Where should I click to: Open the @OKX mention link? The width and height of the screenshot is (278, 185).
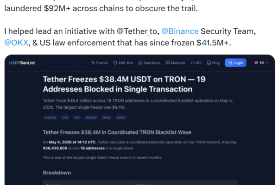pos(16,43)
